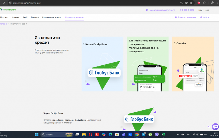Open the Новини menu item
Image resolution: width=219 pixels, height=138 pixels.
[15, 17]
